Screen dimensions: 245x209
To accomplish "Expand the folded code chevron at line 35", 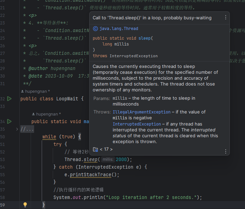I will [17, 129].
